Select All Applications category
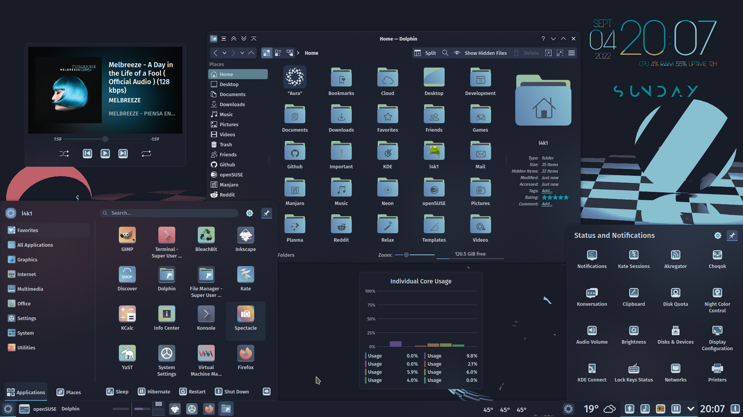Screen dimensions: 743x417 pos(48,245)
